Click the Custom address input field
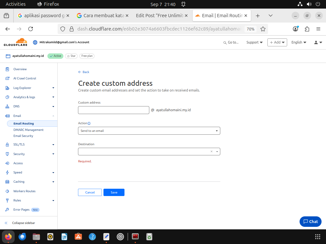The height and width of the screenshot is (244, 326). tap(114, 110)
